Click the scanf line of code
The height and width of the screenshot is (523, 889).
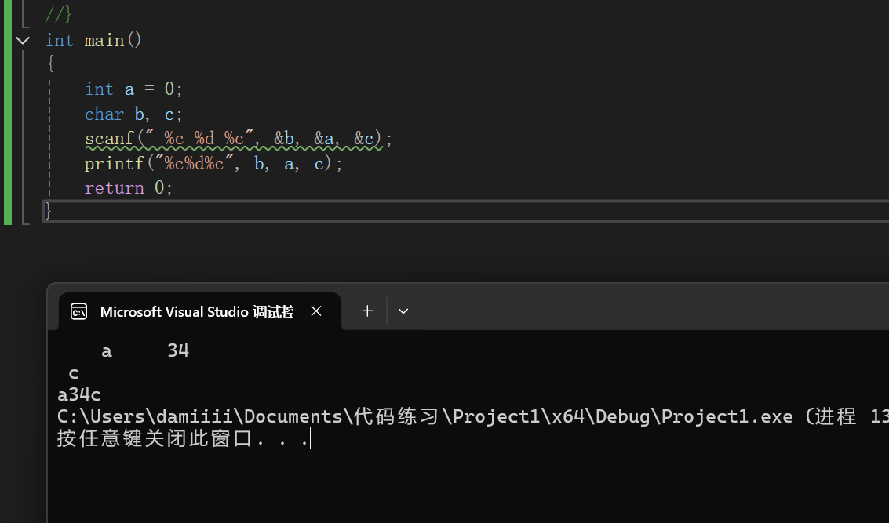pyautogui.click(x=238, y=139)
